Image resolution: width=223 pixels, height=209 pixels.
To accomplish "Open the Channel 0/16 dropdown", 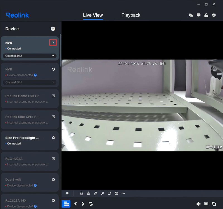I will [x=30, y=82].
